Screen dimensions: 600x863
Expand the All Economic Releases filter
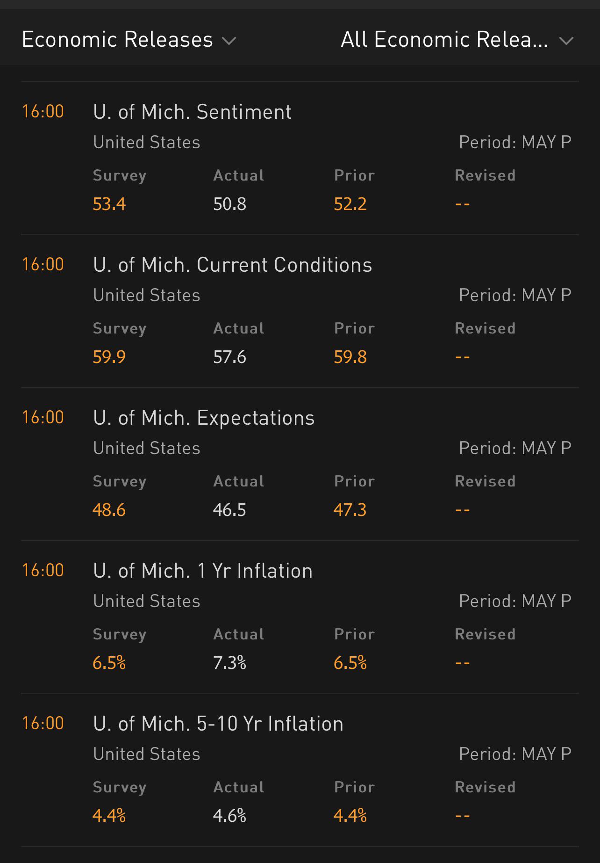tap(457, 40)
